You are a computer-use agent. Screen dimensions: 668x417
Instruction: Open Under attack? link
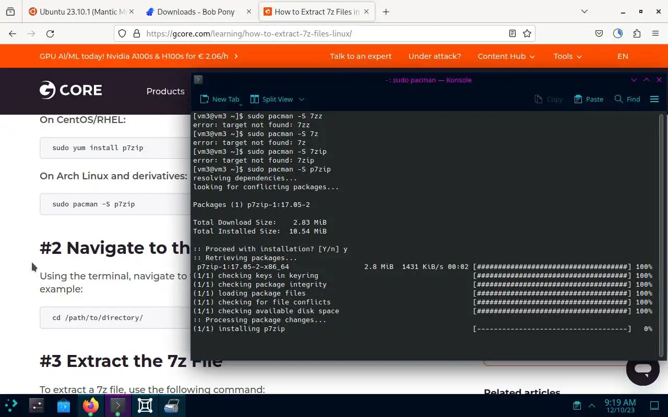coord(435,56)
